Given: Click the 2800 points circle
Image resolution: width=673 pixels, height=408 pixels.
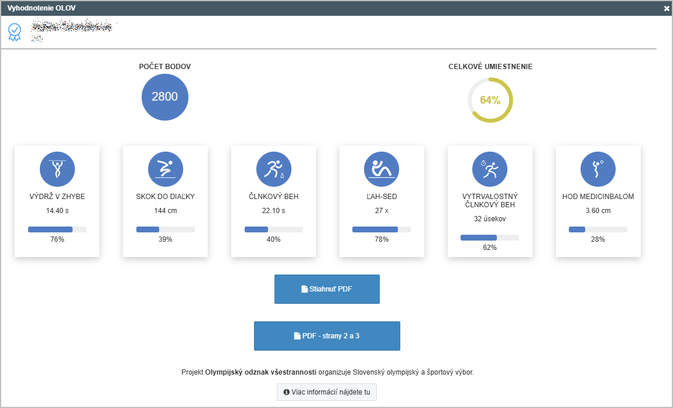Looking at the screenshot, I should 164,97.
